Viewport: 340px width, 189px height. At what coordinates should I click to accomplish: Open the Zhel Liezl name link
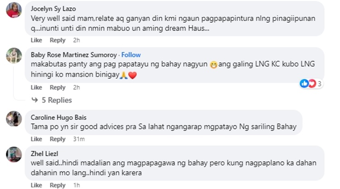[44, 154]
